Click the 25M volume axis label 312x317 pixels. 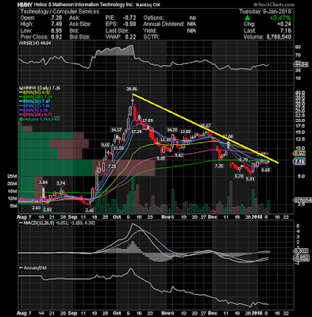point(12,176)
